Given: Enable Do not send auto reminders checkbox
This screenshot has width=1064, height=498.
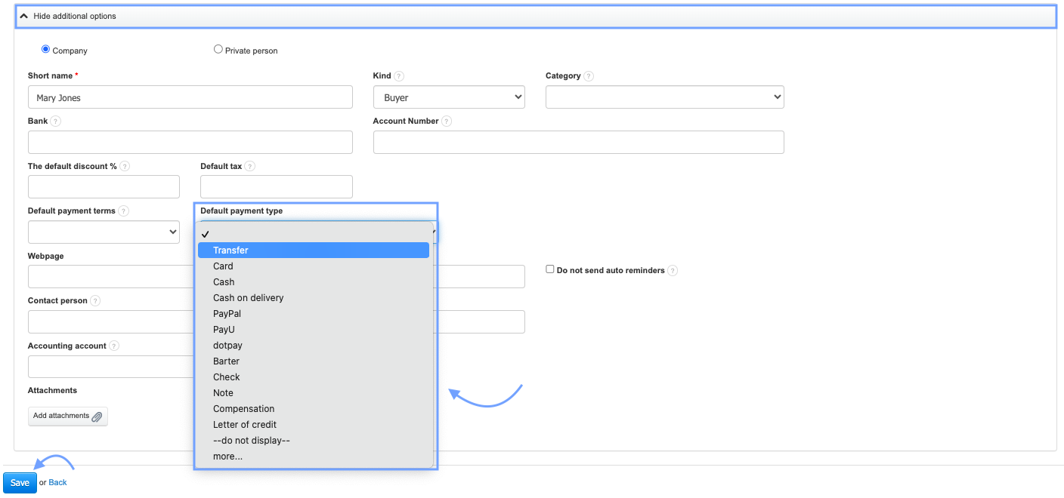Looking at the screenshot, I should [550, 269].
